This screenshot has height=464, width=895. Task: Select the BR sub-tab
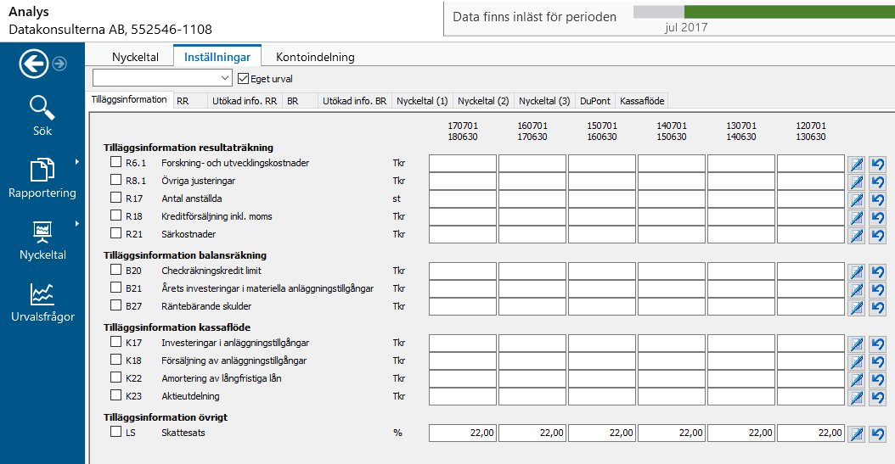tap(300, 101)
